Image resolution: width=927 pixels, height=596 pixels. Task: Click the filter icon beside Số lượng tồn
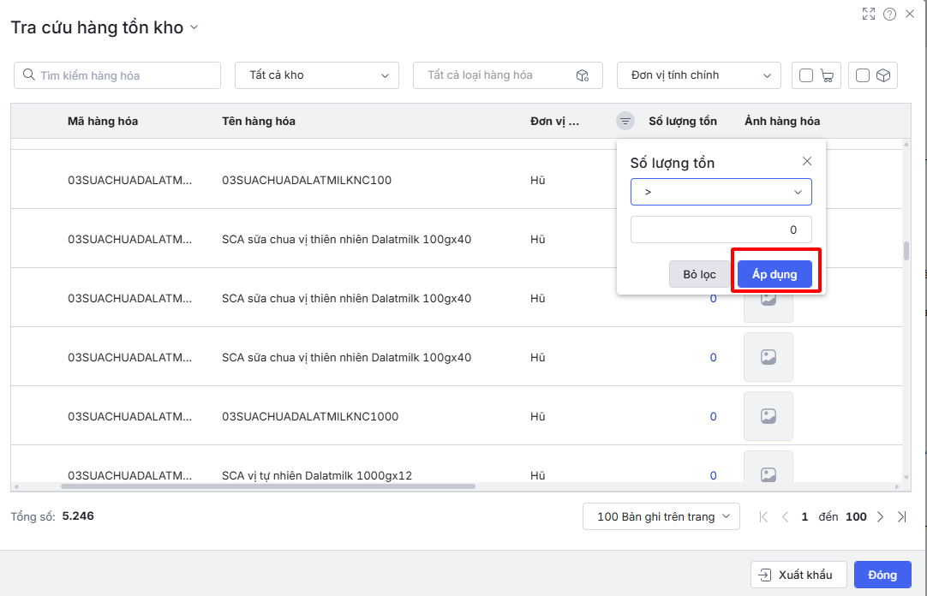[x=625, y=122]
